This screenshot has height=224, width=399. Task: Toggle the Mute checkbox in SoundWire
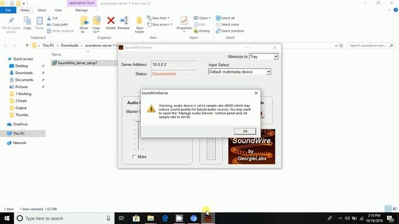[x=135, y=157]
